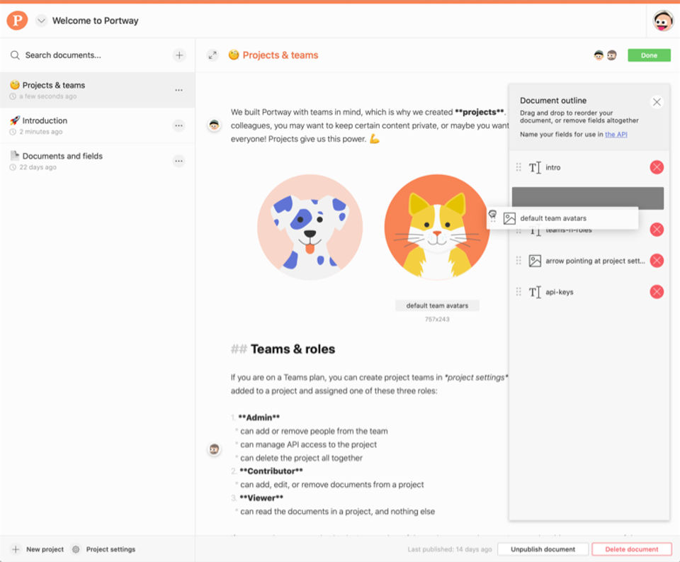Click the Project settings gear icon
The image size is (680, 562).
point(76,549)
